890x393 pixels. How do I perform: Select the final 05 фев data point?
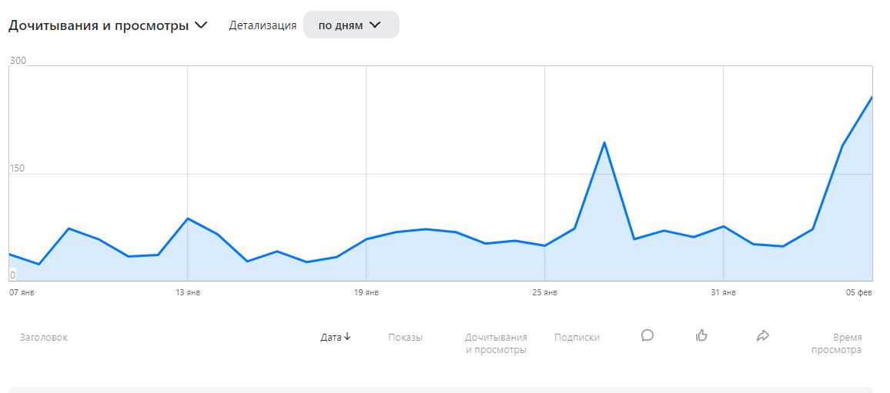coord(872,97)
